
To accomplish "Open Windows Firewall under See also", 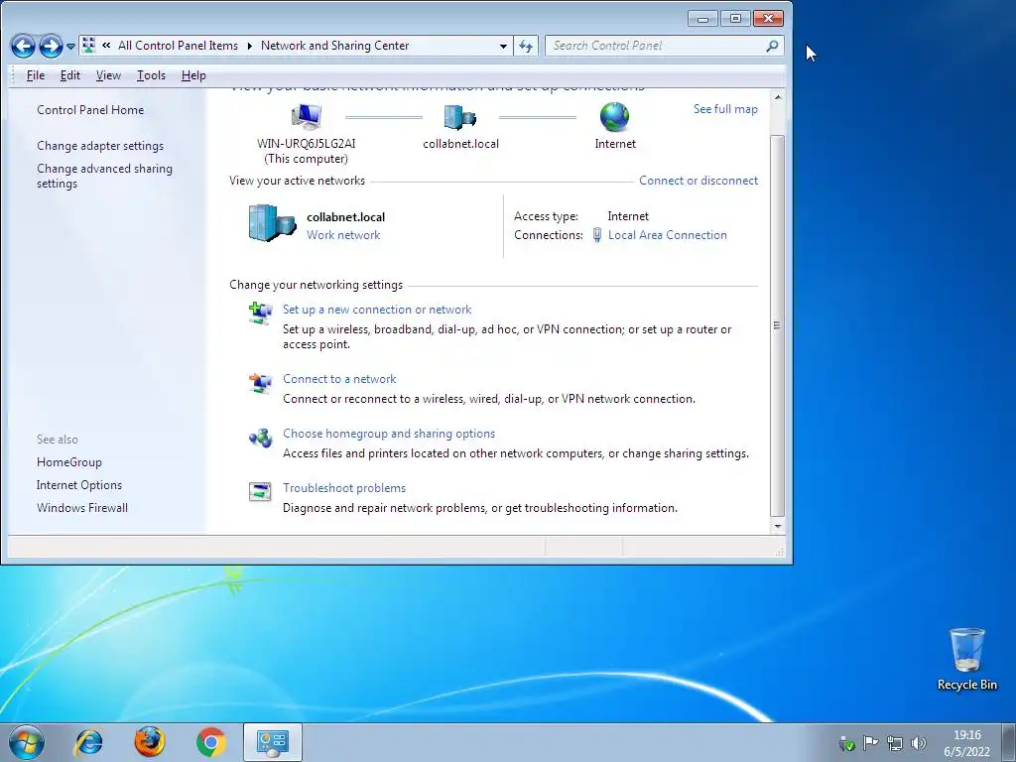I will pyautogui.click(x=82, y=507).
